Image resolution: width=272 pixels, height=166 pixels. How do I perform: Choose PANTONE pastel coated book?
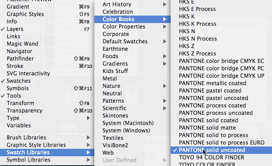click(222, 91)
